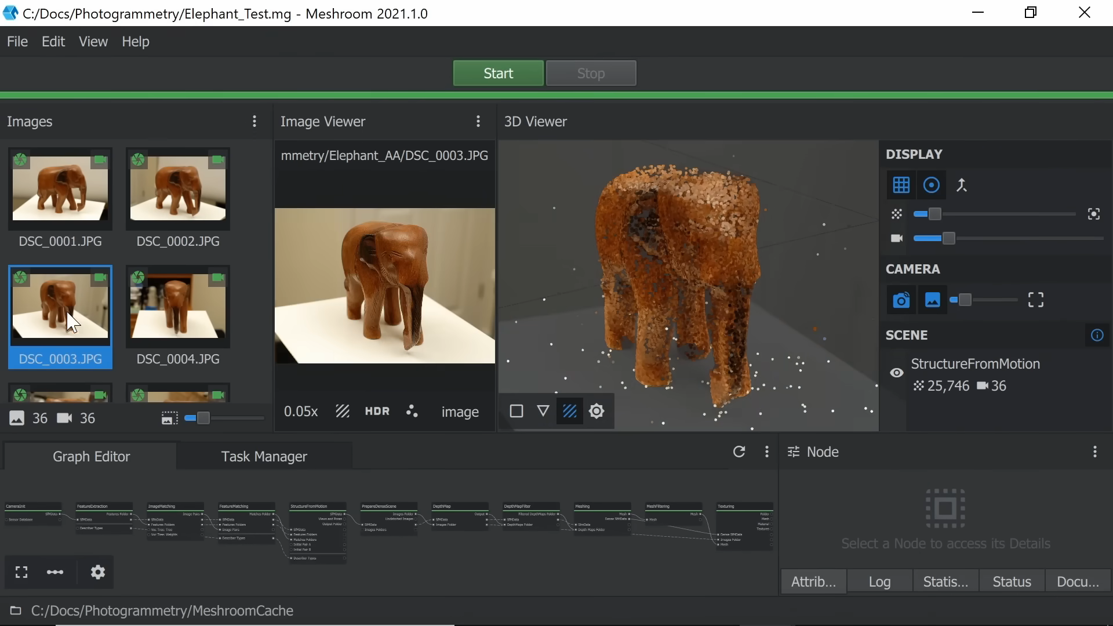Click the solid shading mode icon in 3D Viewer
1113x626 pixels.
coord(517,411)
